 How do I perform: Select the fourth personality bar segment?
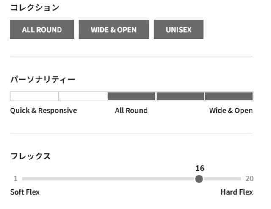coord(180,96)
